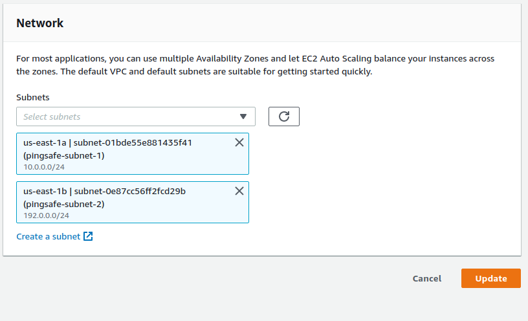Click the 192.0.0.0/24 CIDR text
Viewport: 528px width, 321px height.
coord(46,215)
